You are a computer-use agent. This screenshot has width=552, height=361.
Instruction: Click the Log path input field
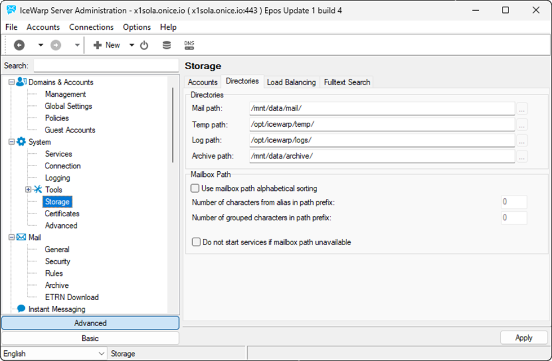click(382, 140)
